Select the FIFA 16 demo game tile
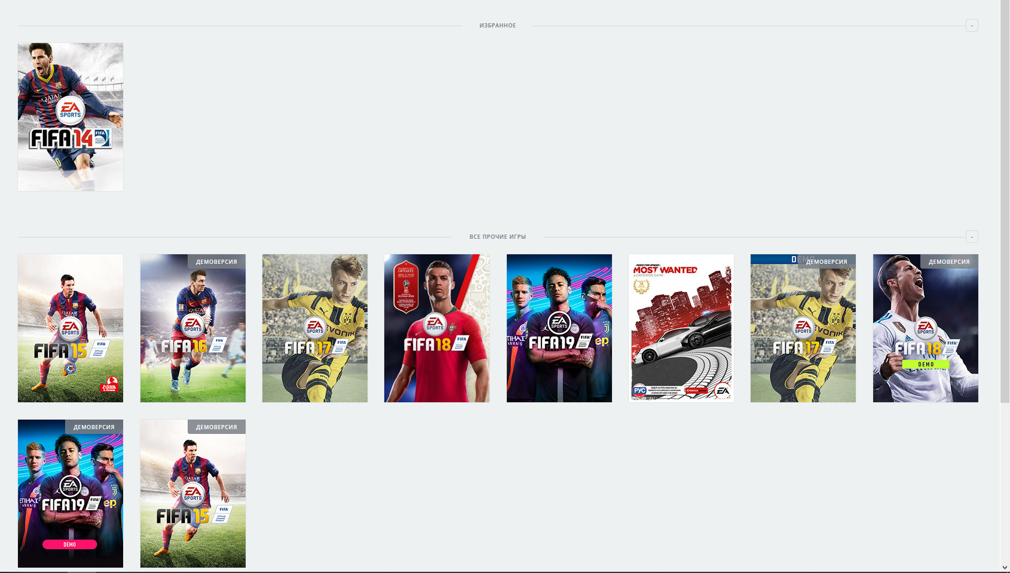This screenshot has height=573, width=1010. click(x=193, y=328)
